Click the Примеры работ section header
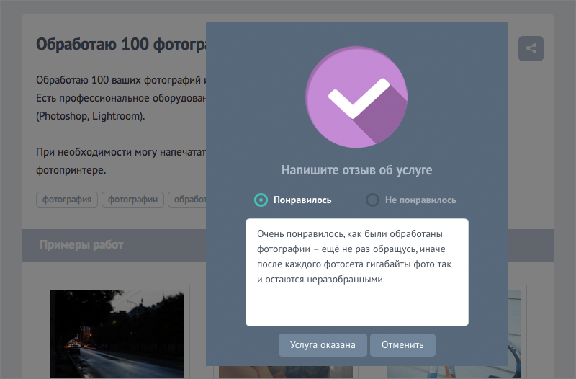Viewport: 576px width, 379px height. pyautogui.click(x=81, y=245)
